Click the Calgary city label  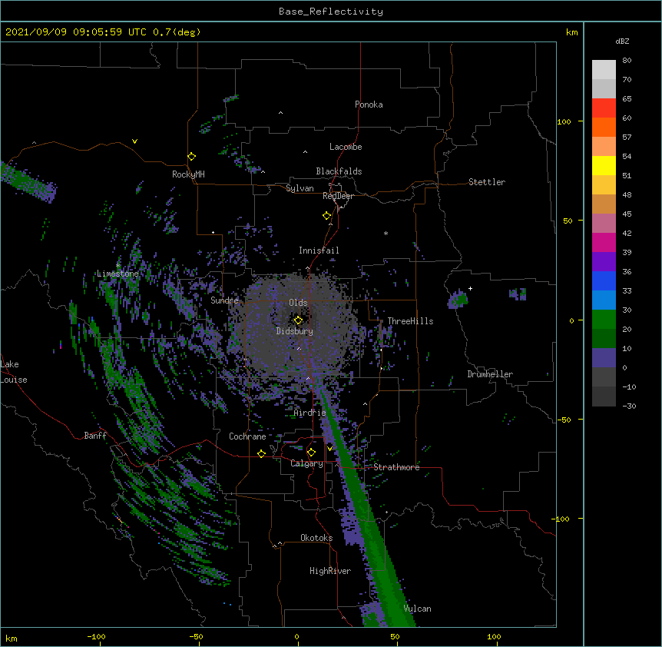pyautogui.click(x=306, y=463)
